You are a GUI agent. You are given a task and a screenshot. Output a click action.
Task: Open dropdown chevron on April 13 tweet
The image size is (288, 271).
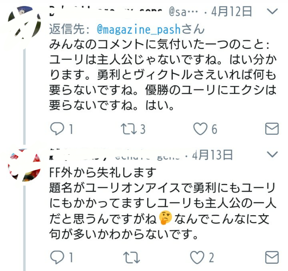(272, 154)
